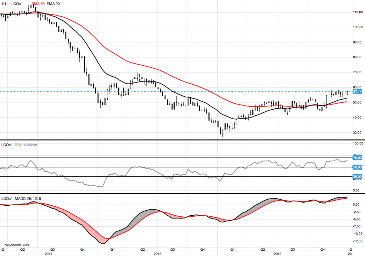
Task: Click the -12,50 MACD axis label
Action: coord(358,241)
